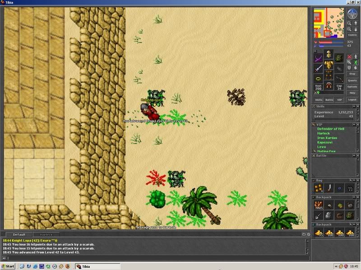Screen dimensions: 361x270
Task: Select Harleck in the VIP list
Action: (324, 133)
